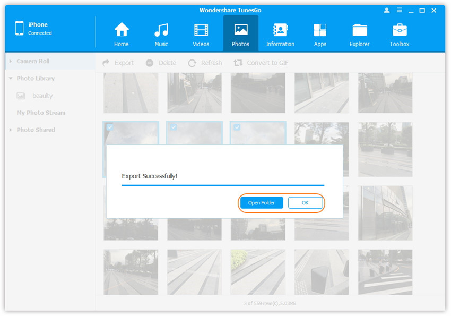451x316 pixels.
Task: Uncheck the second selected photo checkbox
Action: tap(173, 127)
